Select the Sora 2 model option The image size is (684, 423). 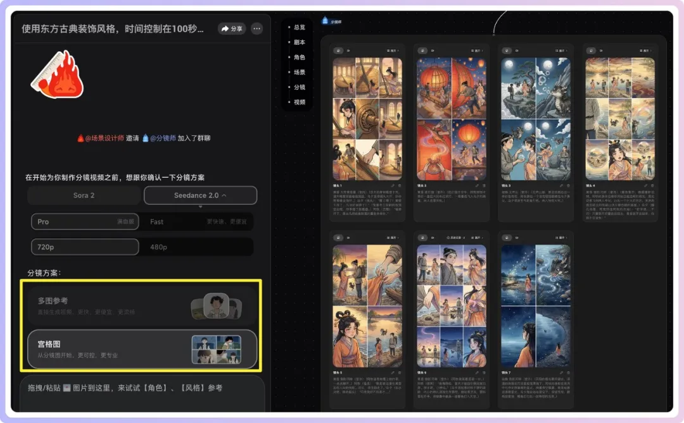click(84, 195)
